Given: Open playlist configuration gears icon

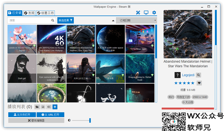Looking at the screenshot, I should [49, 107].
